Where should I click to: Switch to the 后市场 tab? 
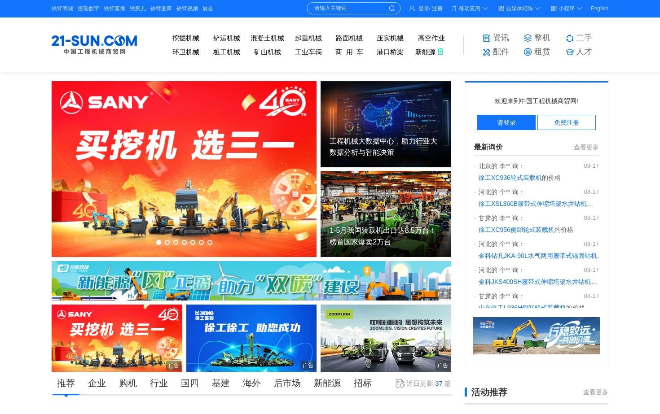[287, 383]
